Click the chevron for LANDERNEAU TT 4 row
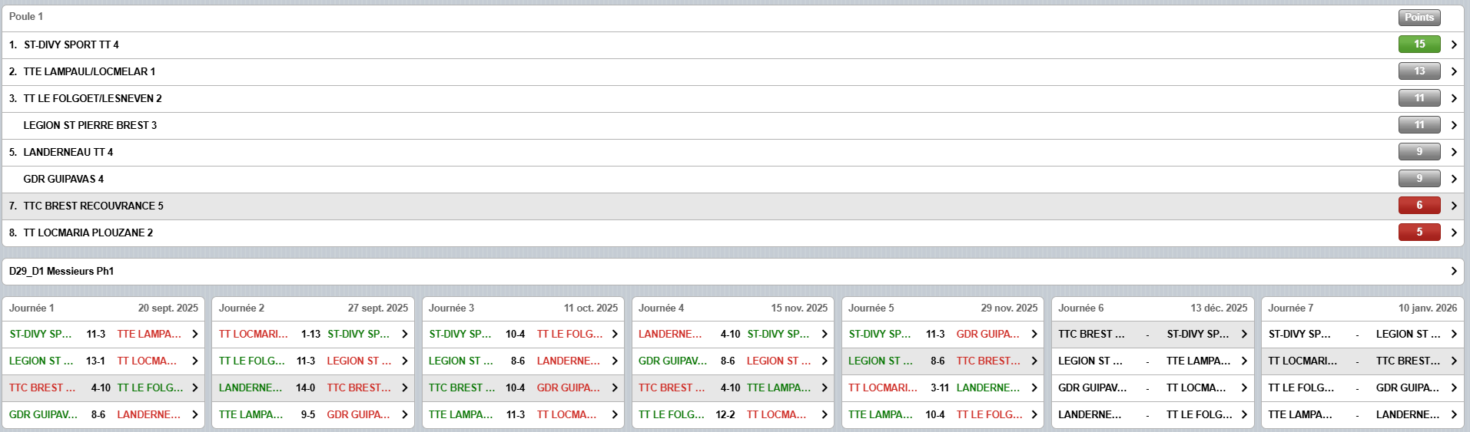 [x=1453, y=152]
